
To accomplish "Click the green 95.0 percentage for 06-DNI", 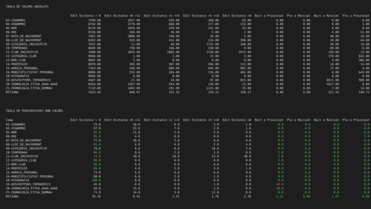I will (97, 136).
